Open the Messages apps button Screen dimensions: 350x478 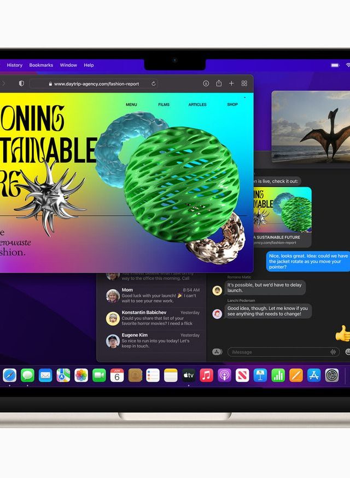click(x=217, y=352)
